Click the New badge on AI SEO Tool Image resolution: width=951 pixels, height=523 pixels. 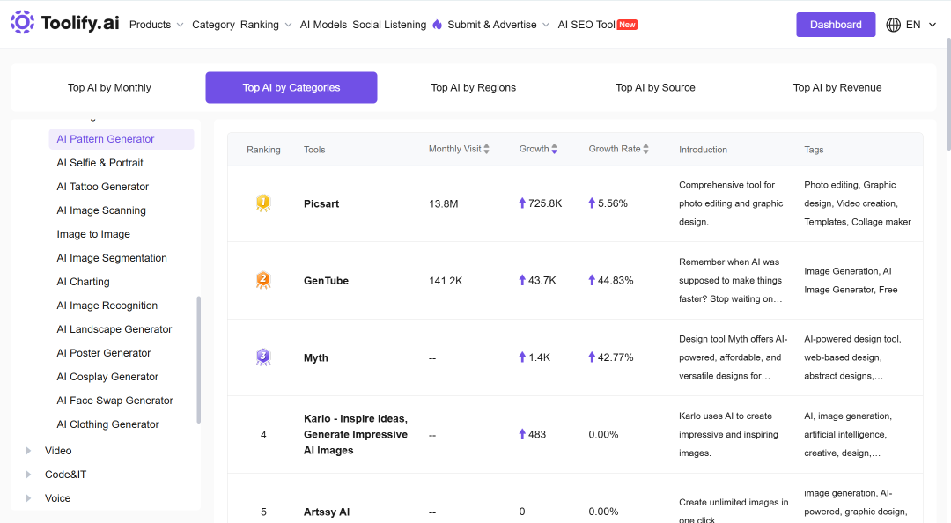point(627,25)
